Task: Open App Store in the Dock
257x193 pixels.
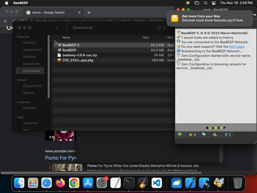Action: 88,183
